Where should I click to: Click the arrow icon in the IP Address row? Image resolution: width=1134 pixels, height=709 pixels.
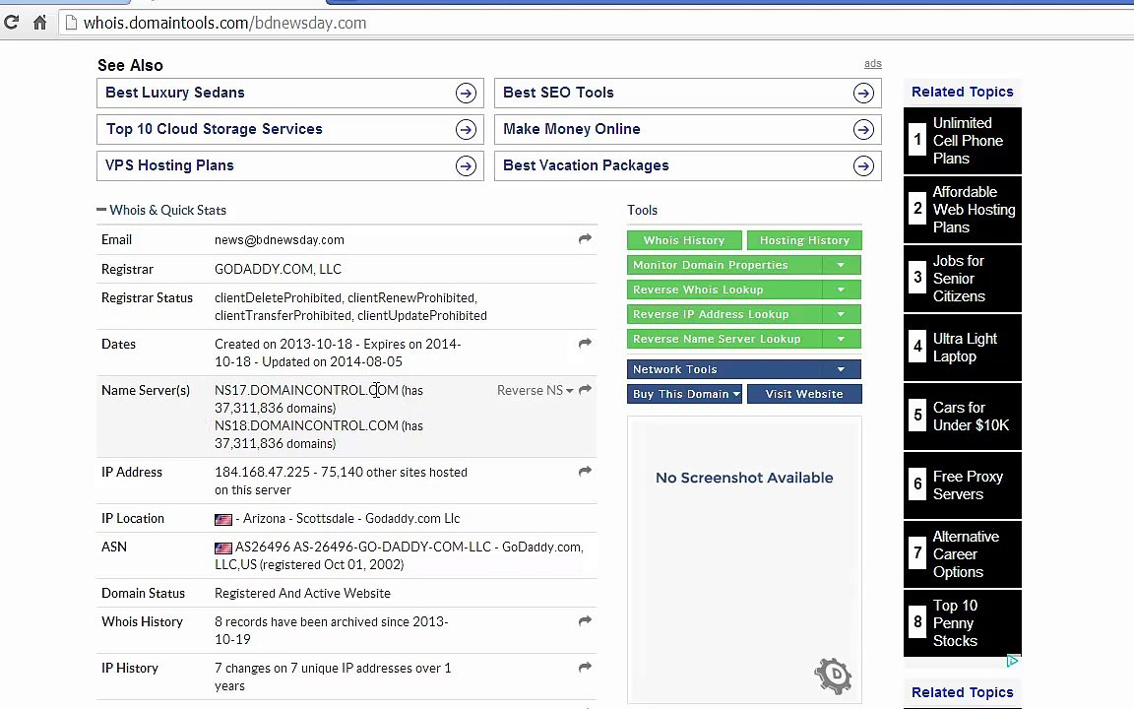pos(585,472)
